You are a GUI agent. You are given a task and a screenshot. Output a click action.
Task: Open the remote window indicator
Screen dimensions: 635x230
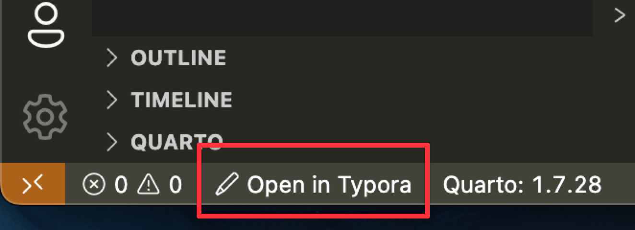[x=33, y=184]
